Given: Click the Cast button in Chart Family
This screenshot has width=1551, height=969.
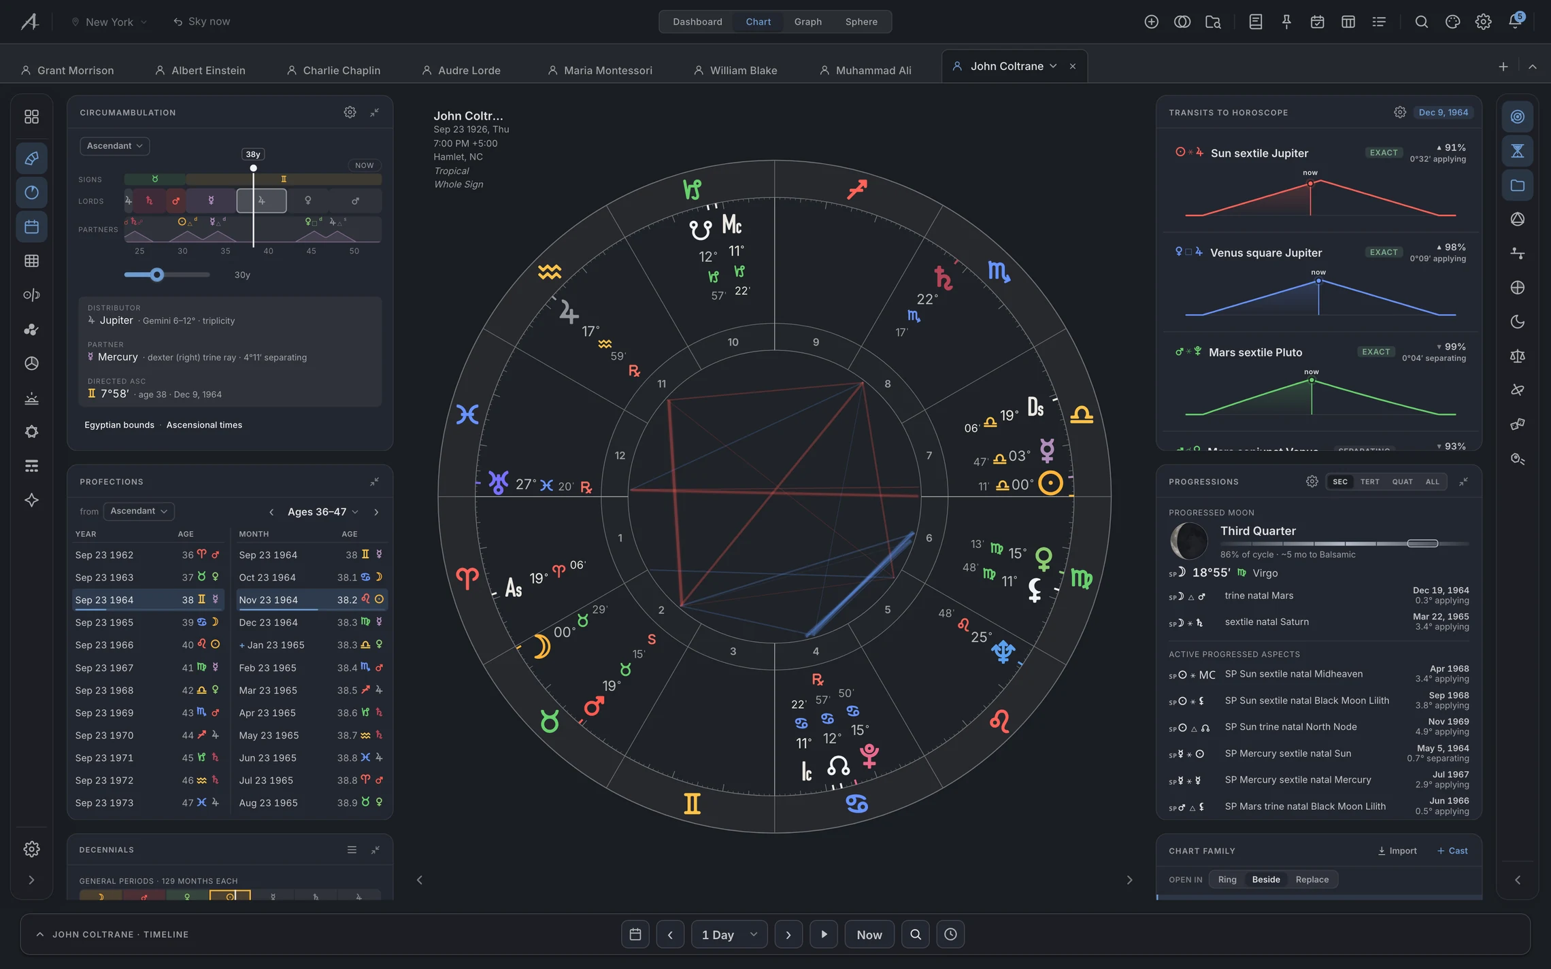Looking at the screenshot, I should pos(1452,851).
